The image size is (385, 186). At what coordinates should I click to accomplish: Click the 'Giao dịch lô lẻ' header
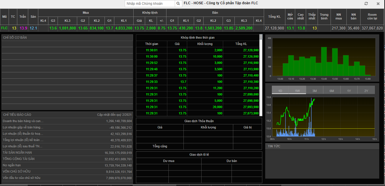coord(199,155)
